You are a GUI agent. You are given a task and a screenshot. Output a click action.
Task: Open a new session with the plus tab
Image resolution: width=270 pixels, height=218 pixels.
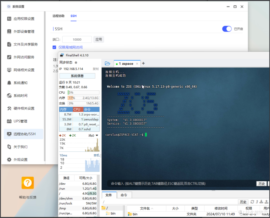(143, 63)
